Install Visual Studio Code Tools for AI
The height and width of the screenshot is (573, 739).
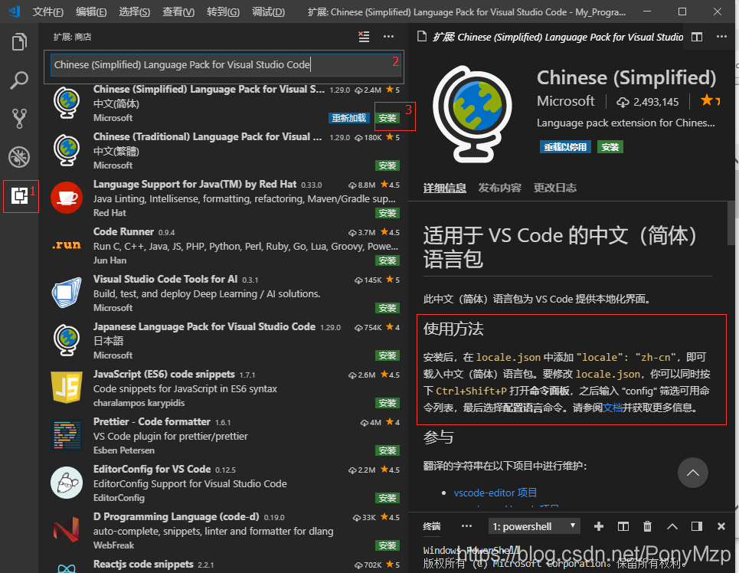tap(387, 308)
